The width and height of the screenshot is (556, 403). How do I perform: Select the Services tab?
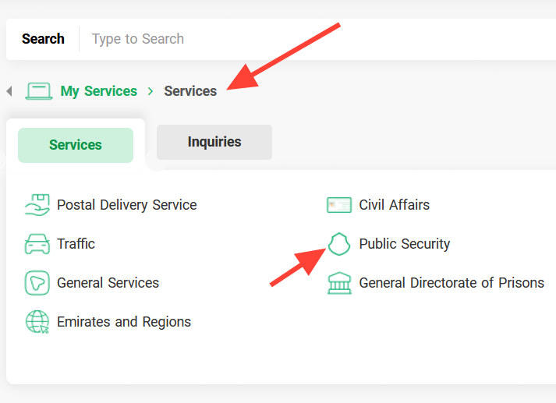[x=76, y=145]
